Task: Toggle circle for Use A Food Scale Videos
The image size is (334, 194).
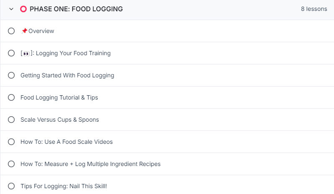Action: [11, 142]
